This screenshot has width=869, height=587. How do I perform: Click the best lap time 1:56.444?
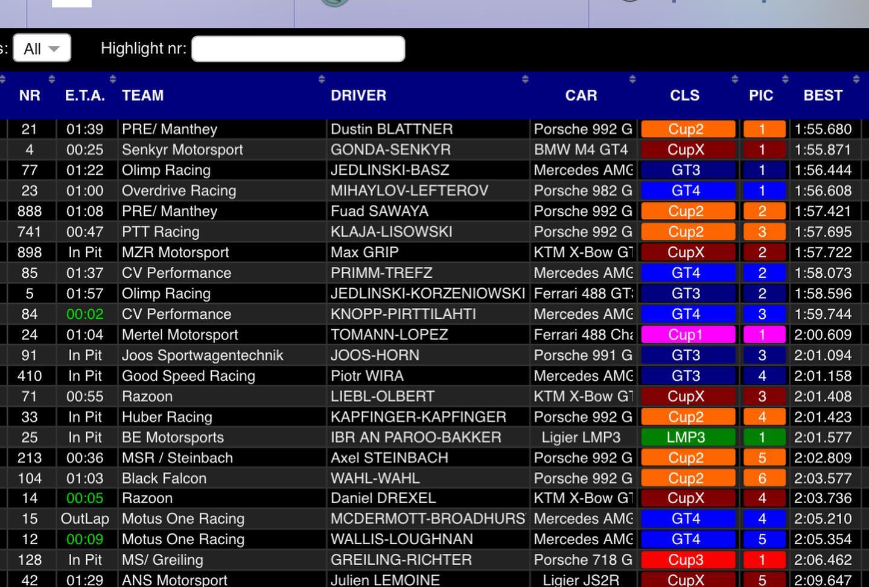823,170
